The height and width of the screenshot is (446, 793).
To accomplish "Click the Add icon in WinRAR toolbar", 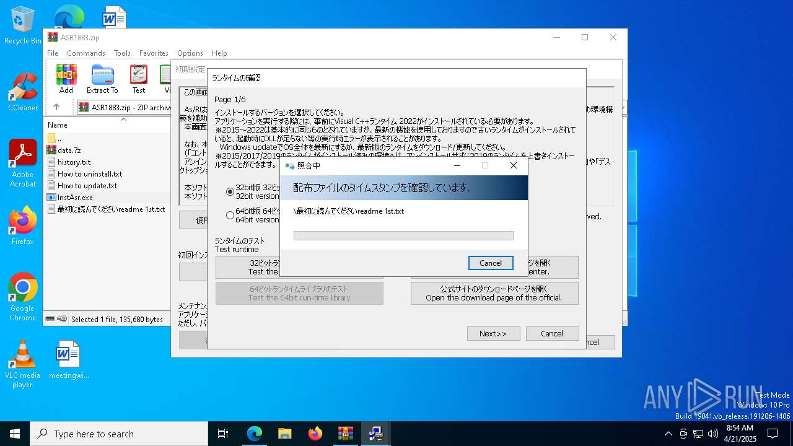I will [66, 79].
